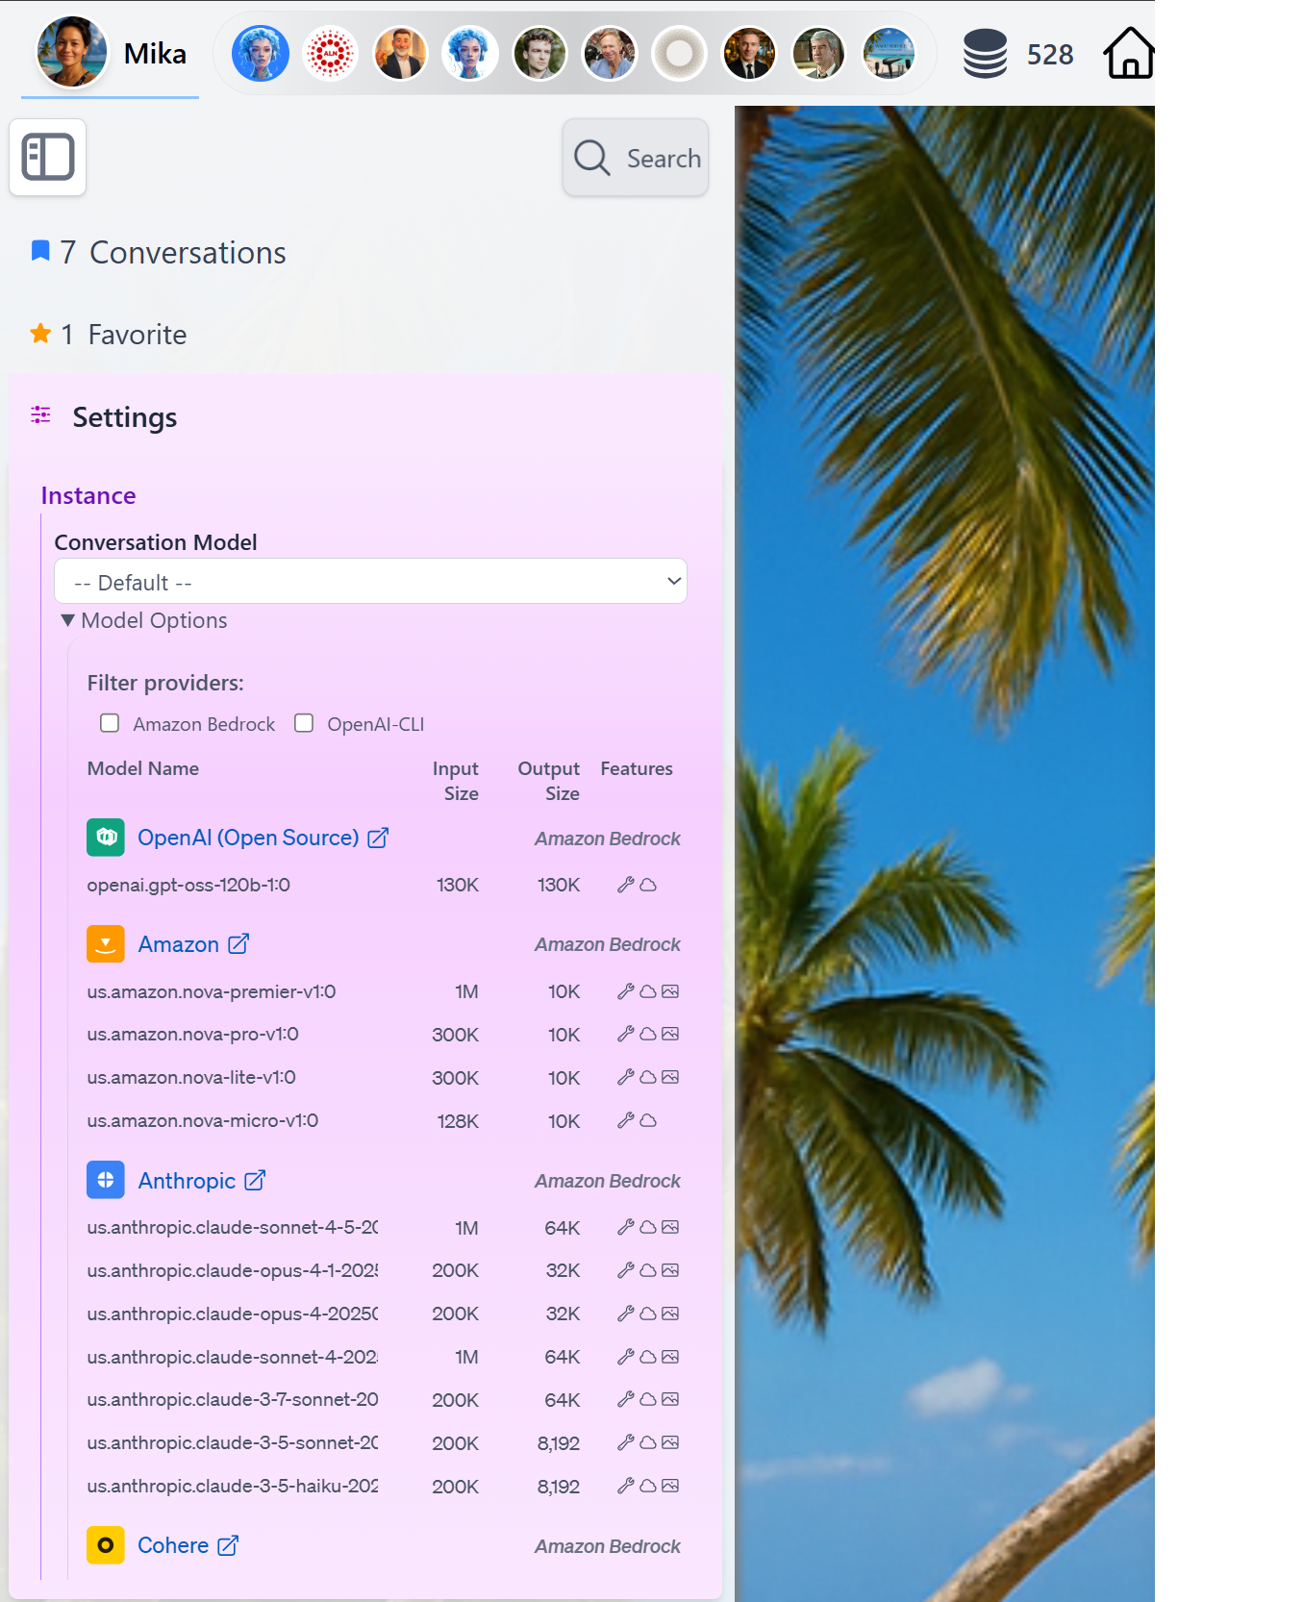Collapse the Model Options section

pyautogui.click(x=144, y=620)
